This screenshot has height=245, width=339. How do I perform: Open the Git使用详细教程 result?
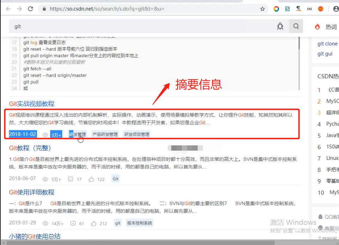32,192
